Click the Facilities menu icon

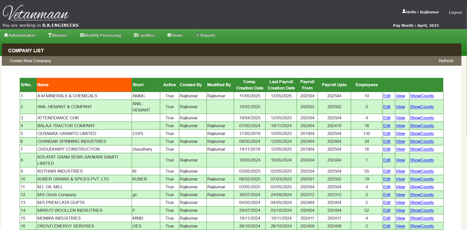136,35
